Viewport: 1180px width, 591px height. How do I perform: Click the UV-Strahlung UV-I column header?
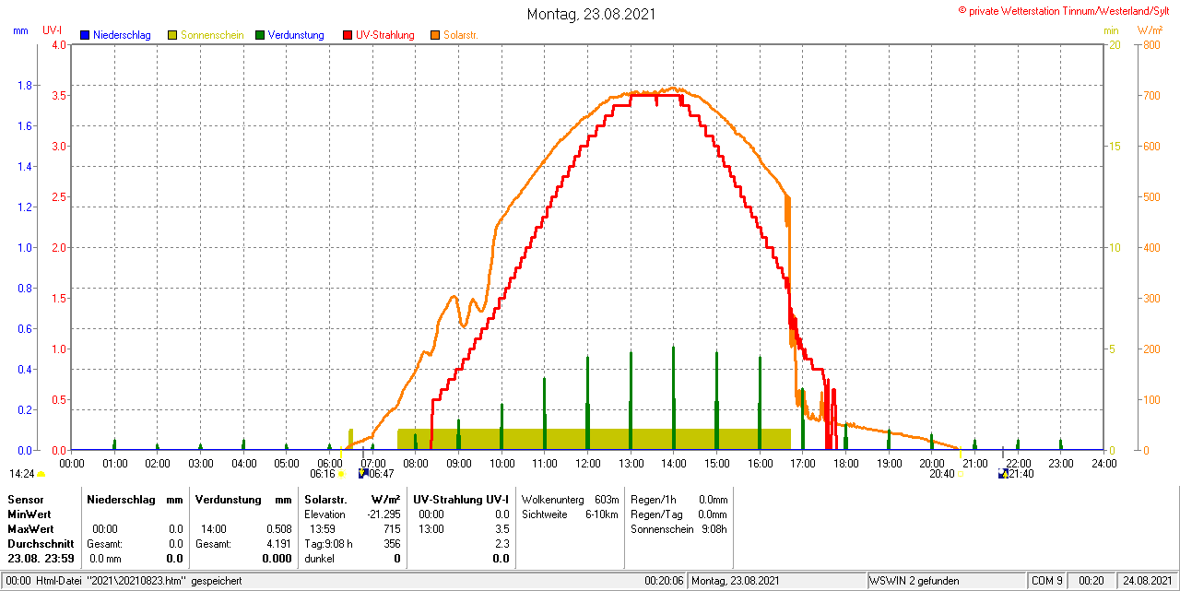[461, 499]
